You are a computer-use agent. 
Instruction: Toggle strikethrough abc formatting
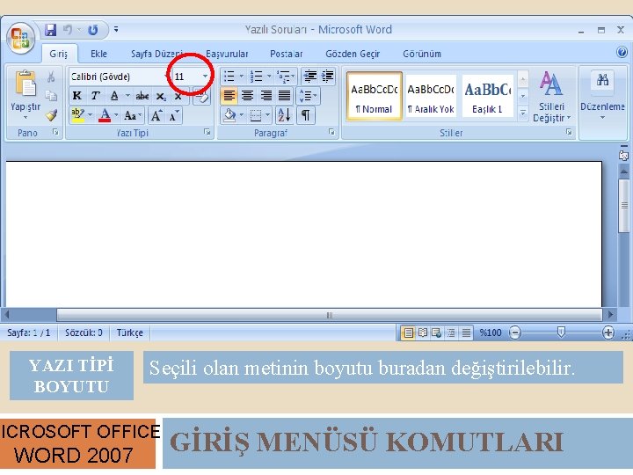(x=142, y=96)
